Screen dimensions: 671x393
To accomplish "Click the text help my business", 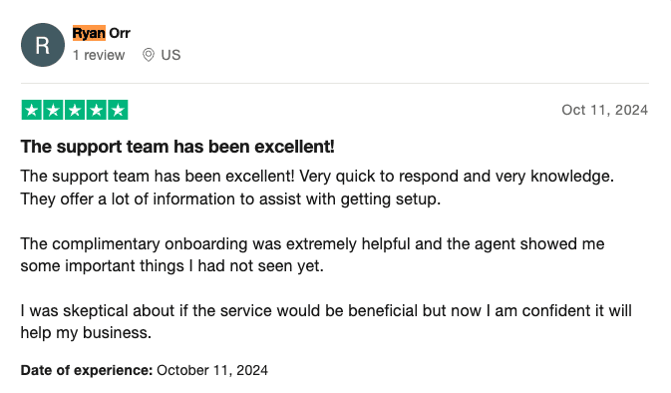I will pos(86,332).
